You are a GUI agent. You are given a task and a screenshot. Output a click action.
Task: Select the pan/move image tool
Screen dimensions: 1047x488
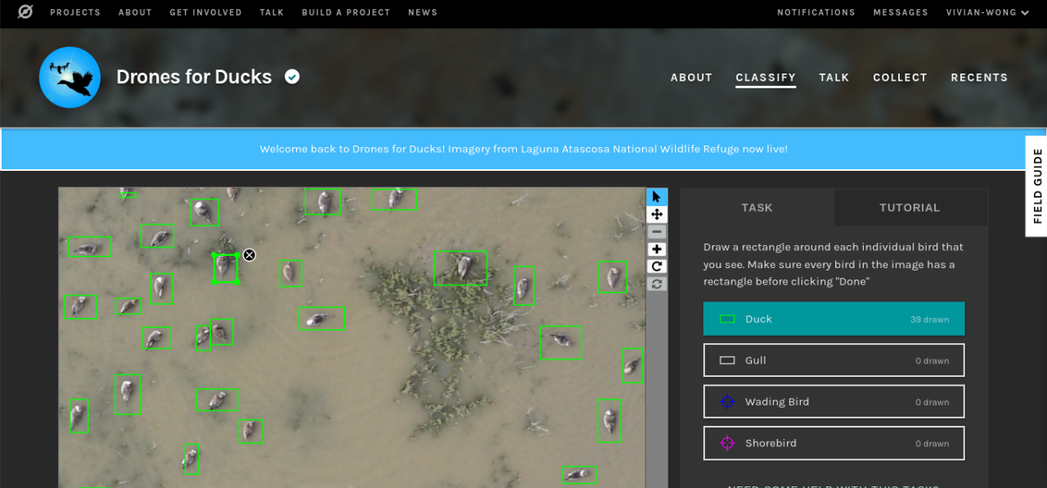pyautogui.click(x=657, y=214)
